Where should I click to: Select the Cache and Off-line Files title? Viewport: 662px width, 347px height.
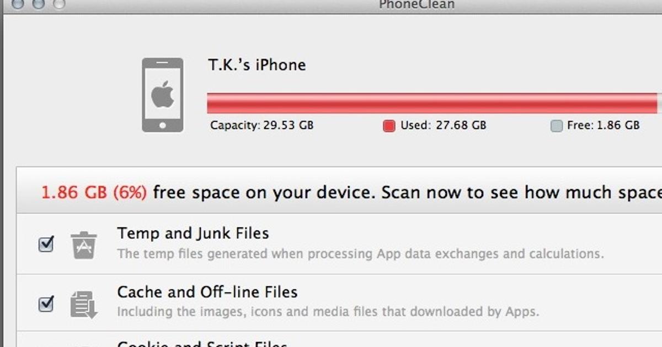(x=207, y=292)
